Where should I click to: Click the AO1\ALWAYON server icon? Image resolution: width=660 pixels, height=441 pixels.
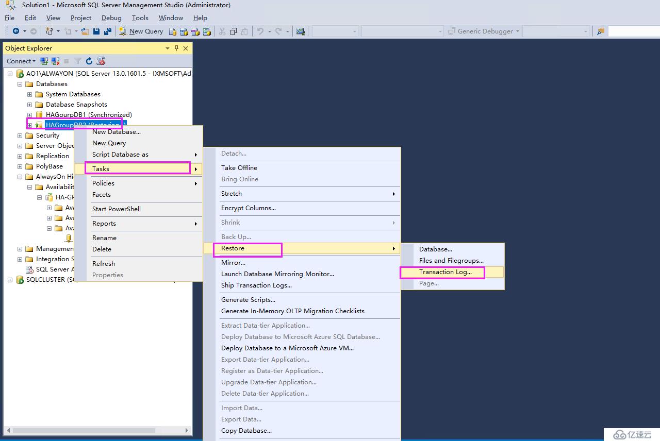point(20,74)
